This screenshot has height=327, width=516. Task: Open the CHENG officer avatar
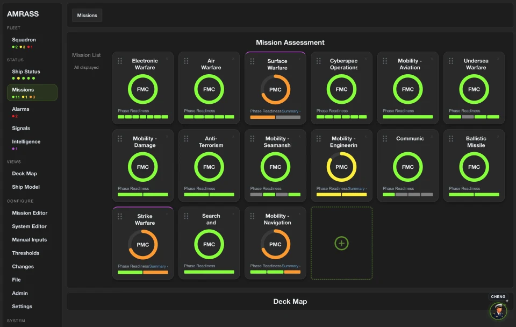point(498,311)
